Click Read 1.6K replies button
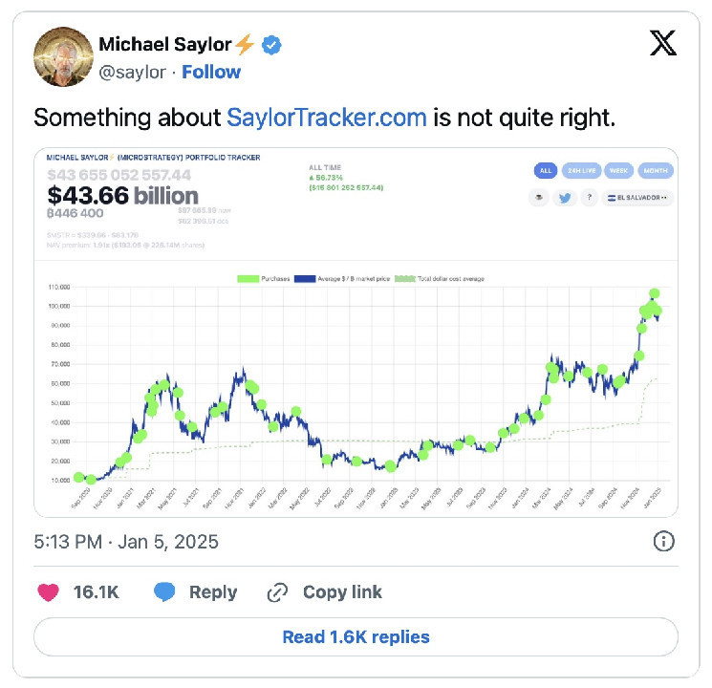Screen dimensions: 712x688 click(356, 636)
